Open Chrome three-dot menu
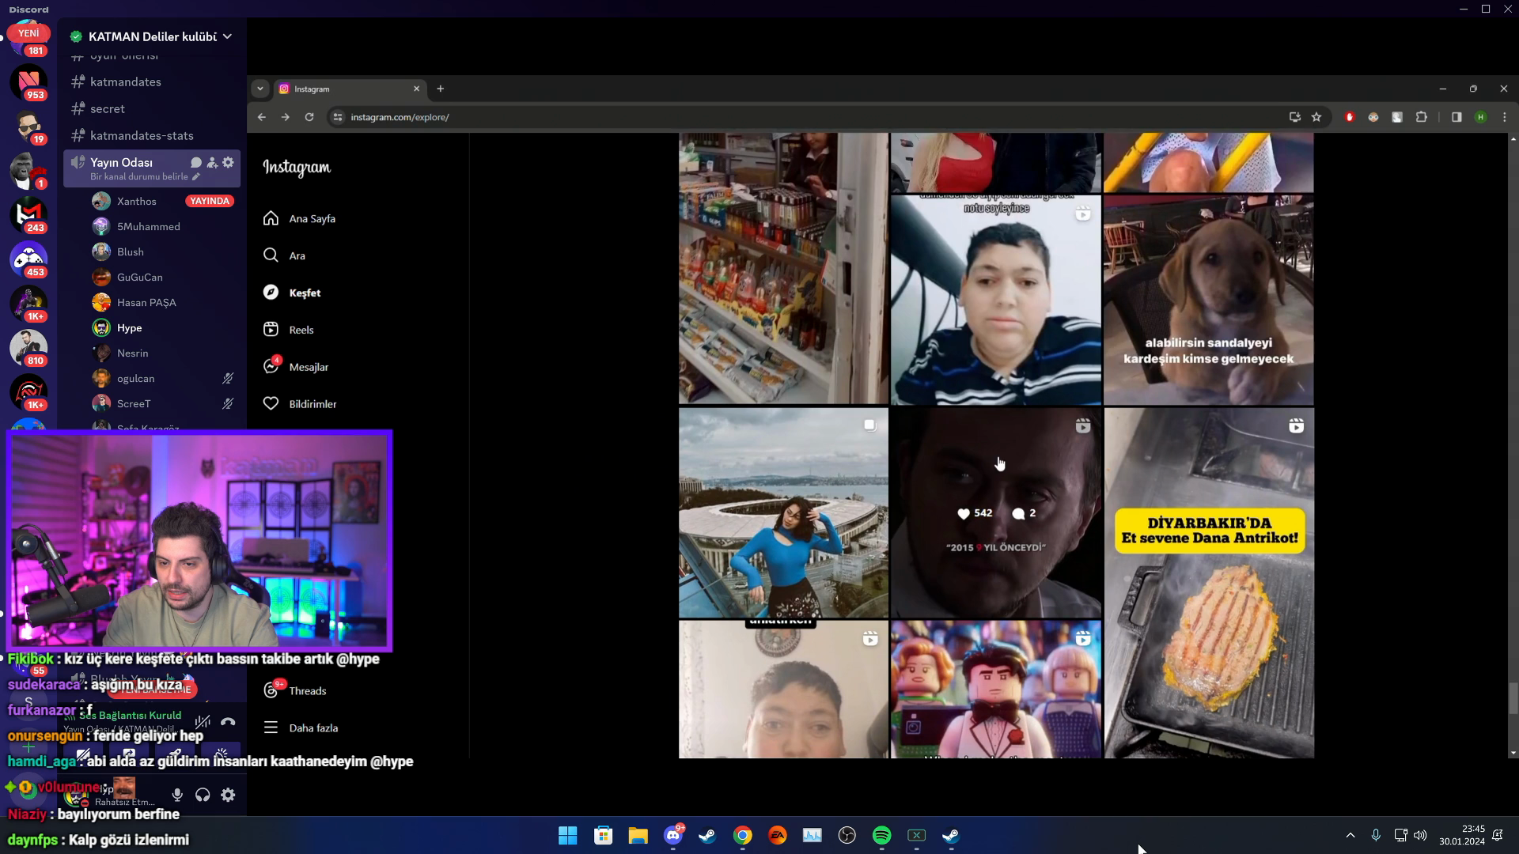This screenshot has width=1519, height=854. point(1504,117)
